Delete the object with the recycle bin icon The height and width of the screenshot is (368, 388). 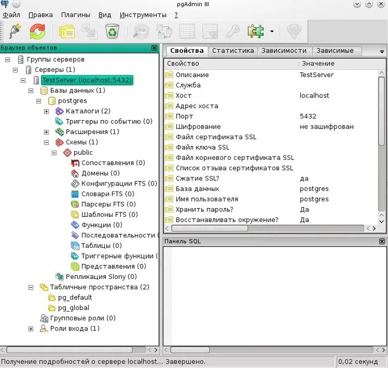click(113, 32)
